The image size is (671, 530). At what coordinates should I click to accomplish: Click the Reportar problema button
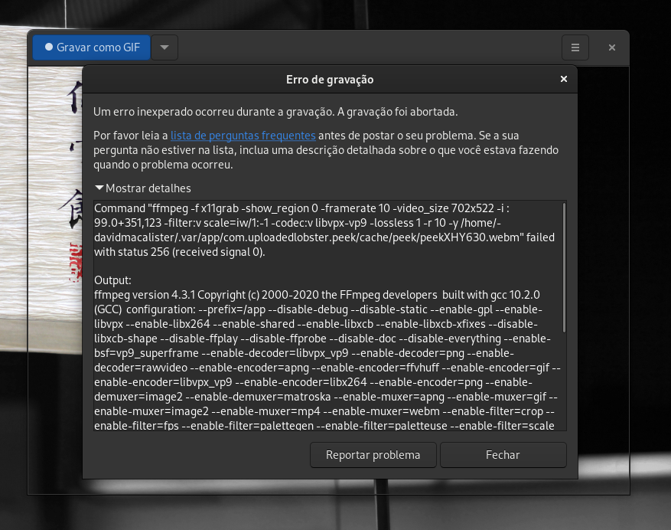[373, 455]
